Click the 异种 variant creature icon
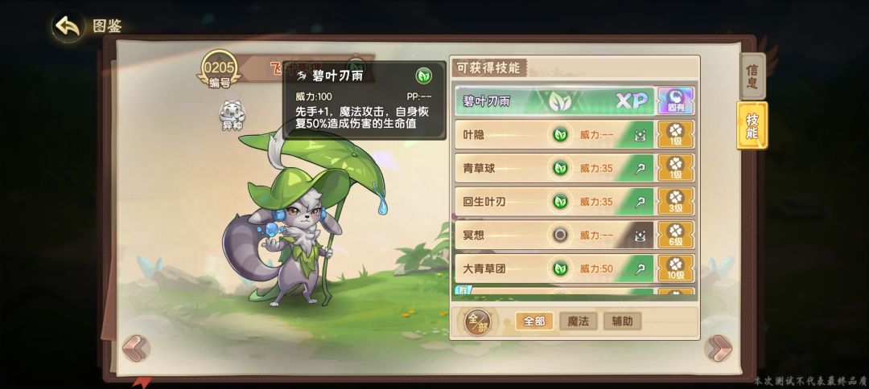The height and width of the screenshot is (389, 869). pyautogui.click(x=232, y=116)
